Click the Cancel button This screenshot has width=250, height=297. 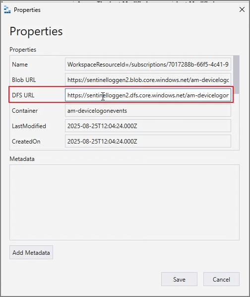tap(221, 279)
